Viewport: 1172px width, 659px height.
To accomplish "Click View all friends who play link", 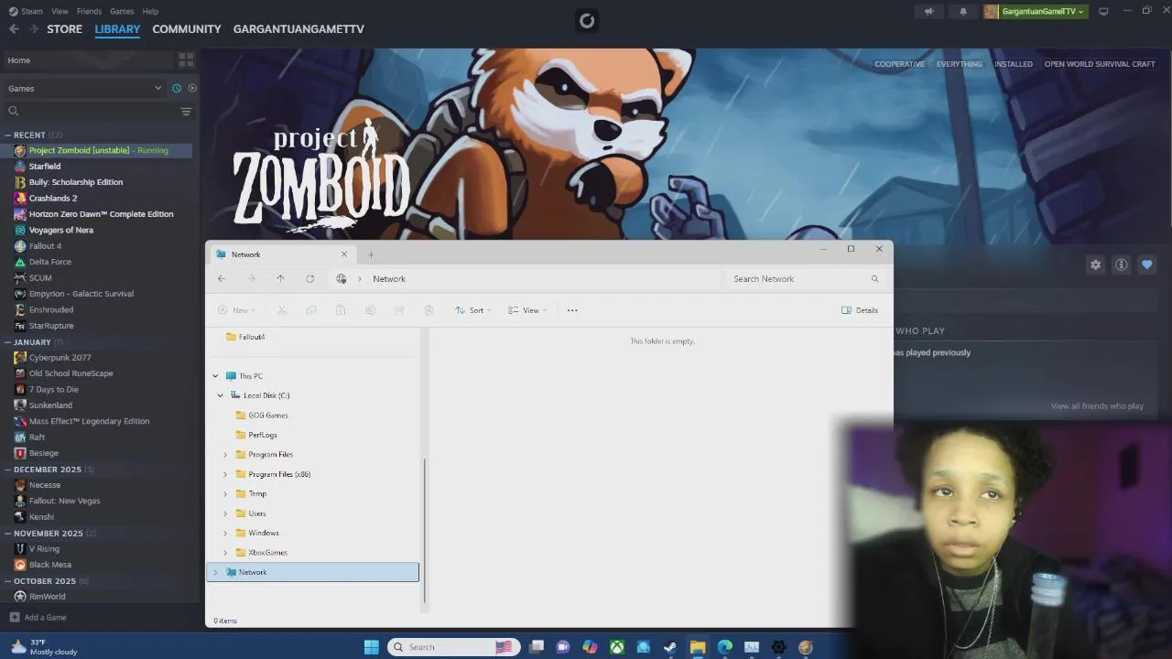I will tap(1097, 406).
